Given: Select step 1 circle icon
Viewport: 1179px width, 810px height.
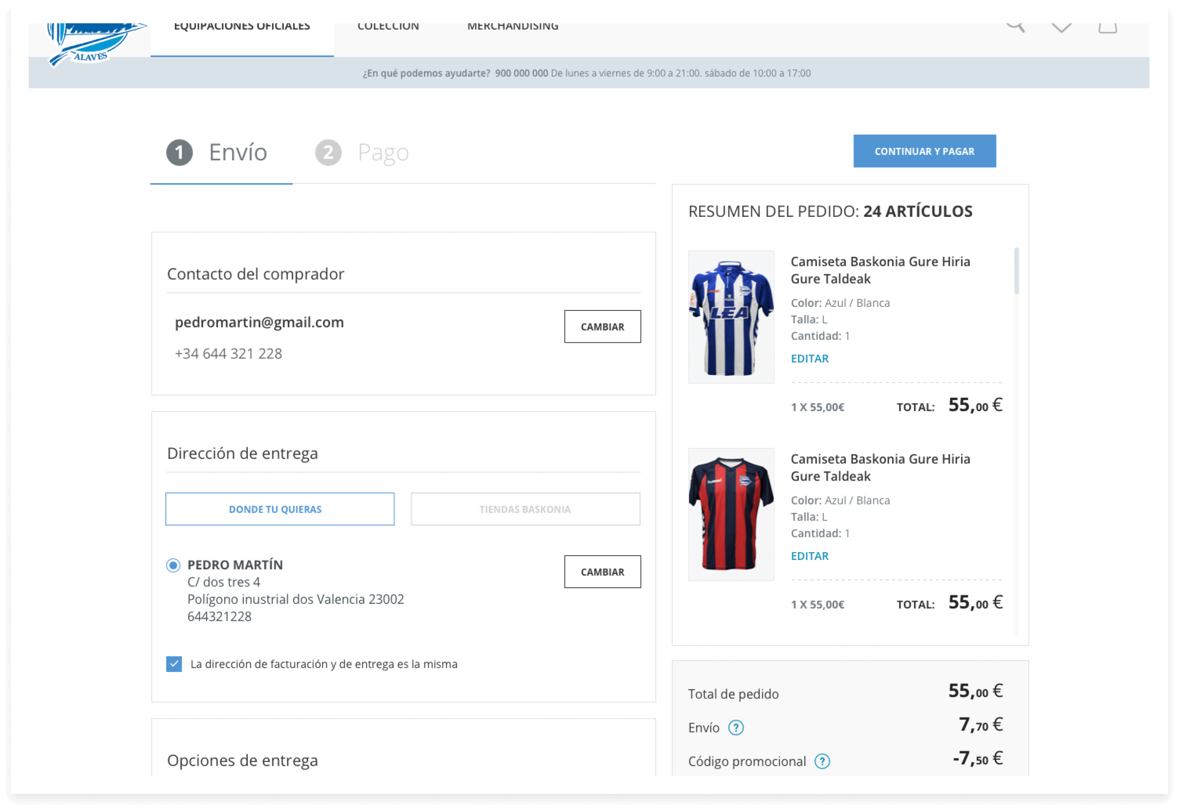Looking at the screenshot, I should (x=179, y=152).
